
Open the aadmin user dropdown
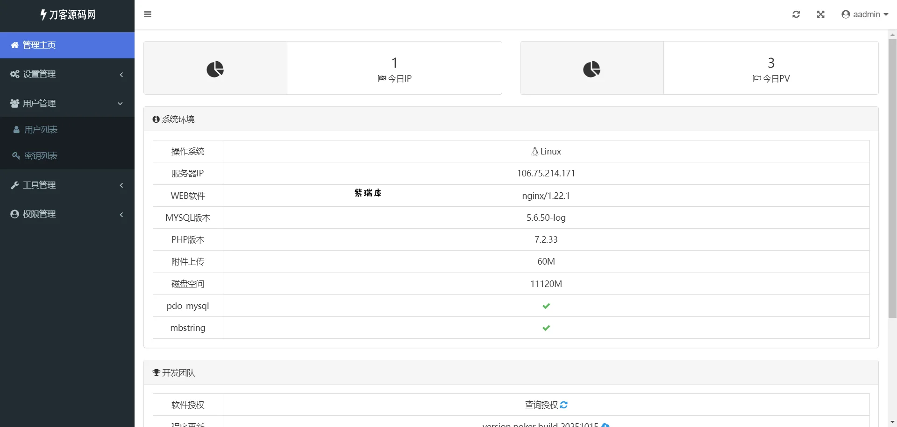[x=865, y=14]
